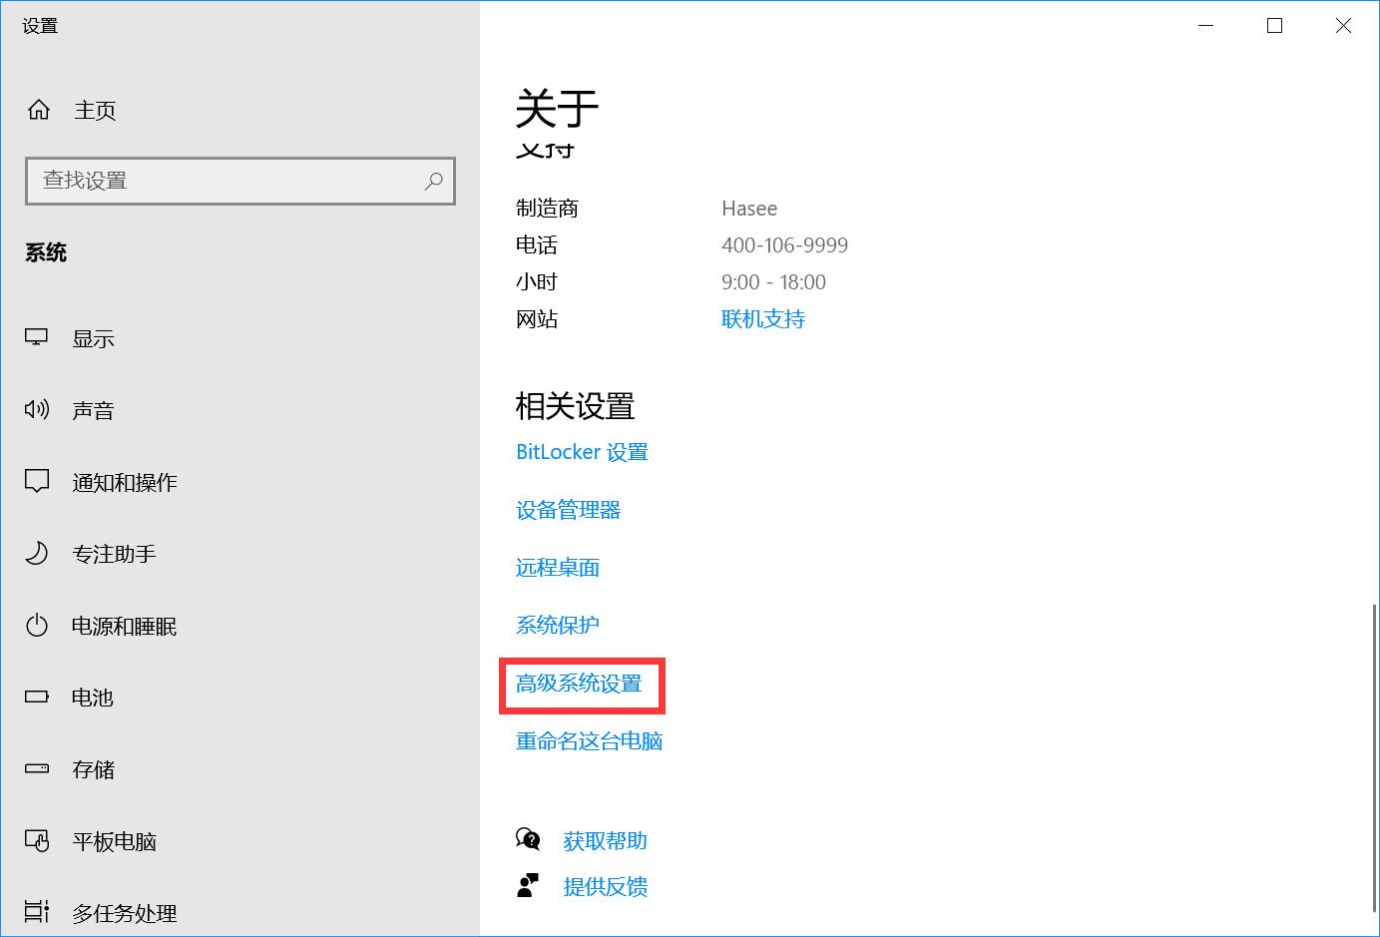Viewport: 1380px width, 937px height.
Task: Click the Multitasking icon
Action: [37, 912]
